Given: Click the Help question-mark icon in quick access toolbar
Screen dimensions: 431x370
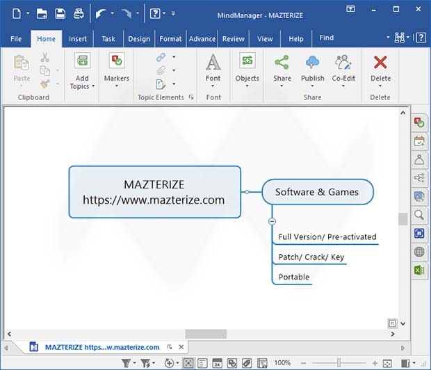Looking at the screenshot, I should coord(155,13).
